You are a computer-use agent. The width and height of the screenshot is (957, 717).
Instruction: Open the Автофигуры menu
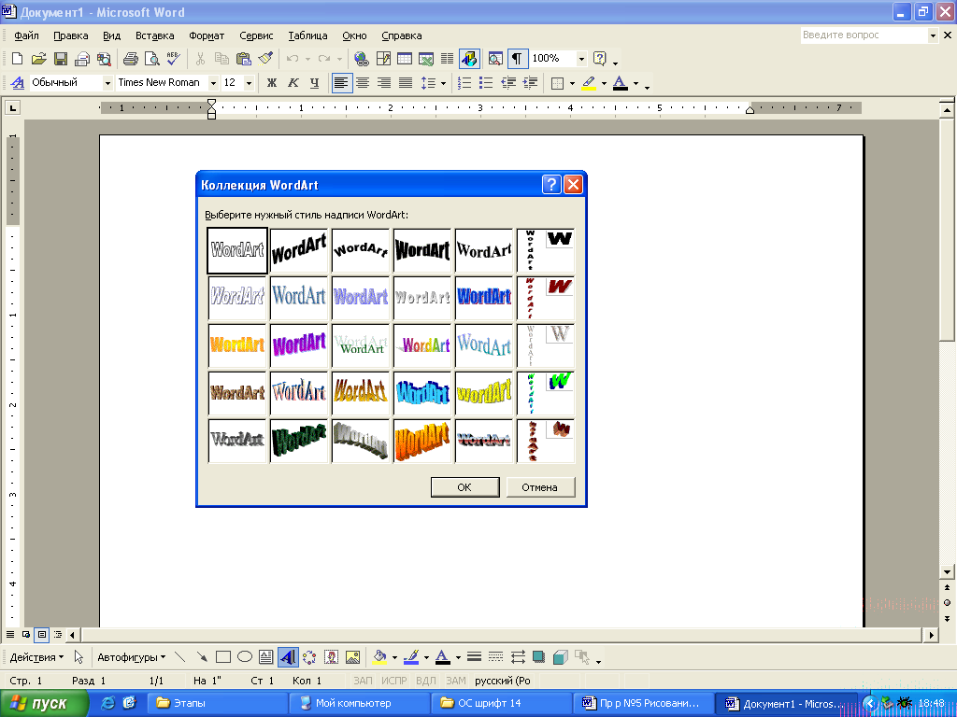pyautogui.click(x=131, y=657)
